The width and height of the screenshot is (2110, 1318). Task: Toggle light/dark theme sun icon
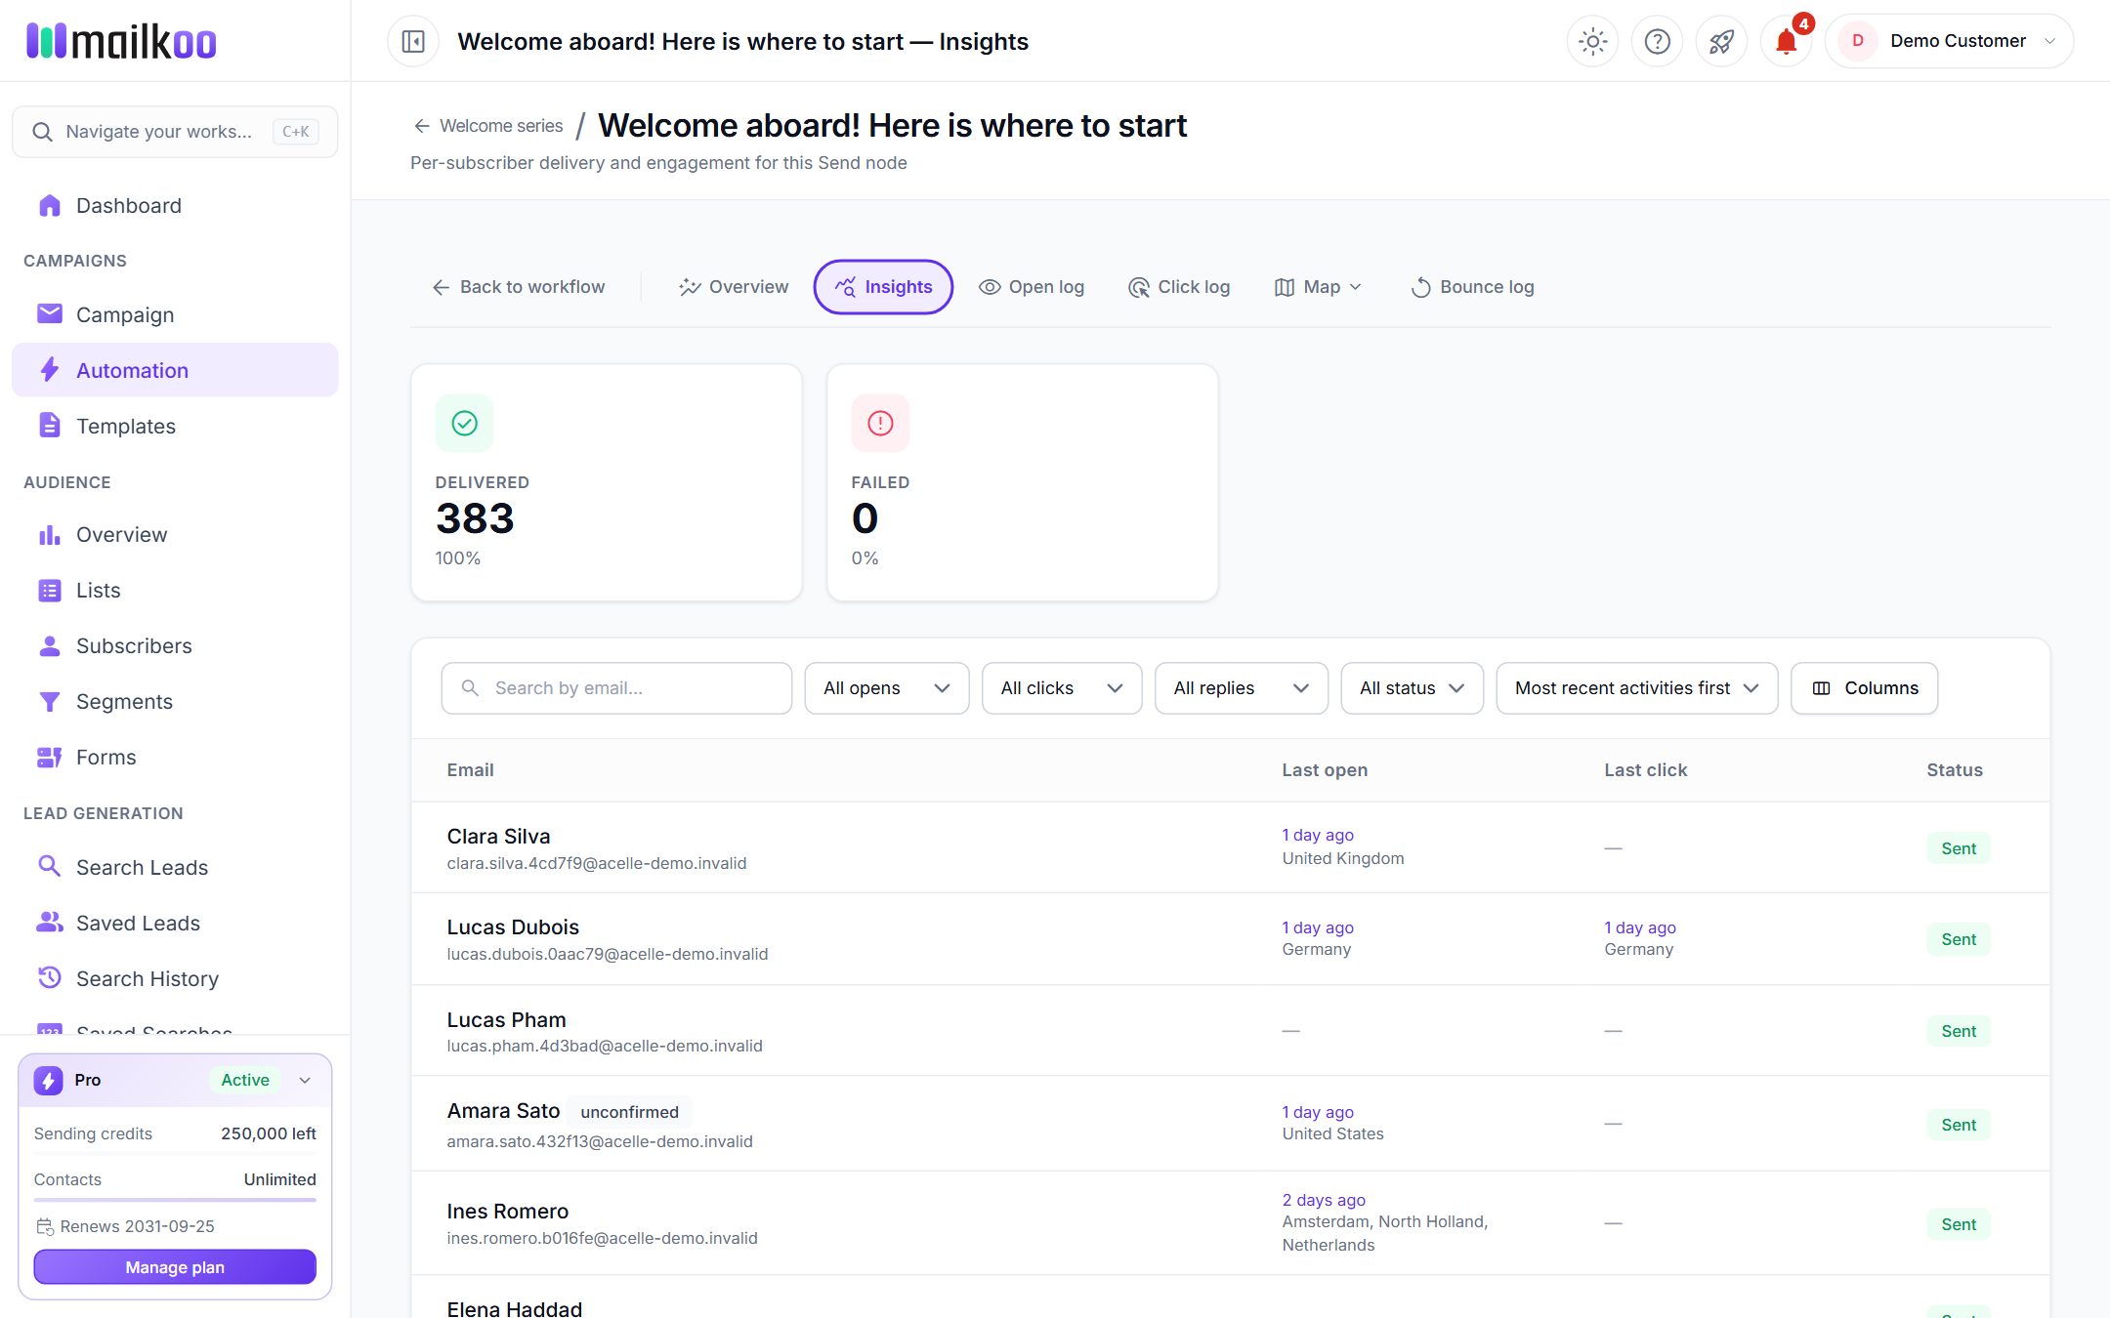click(1593, 41)
